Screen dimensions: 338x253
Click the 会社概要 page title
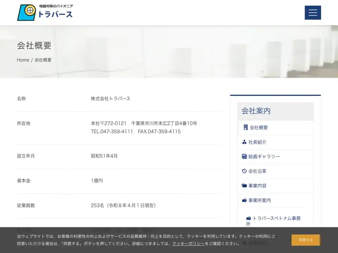click(34, 45)
